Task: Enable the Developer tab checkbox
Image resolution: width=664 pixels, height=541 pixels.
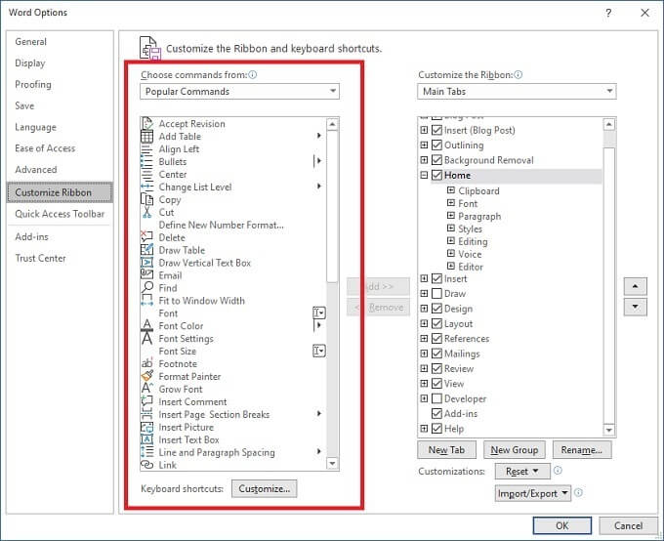Action: tap(436, 398)
